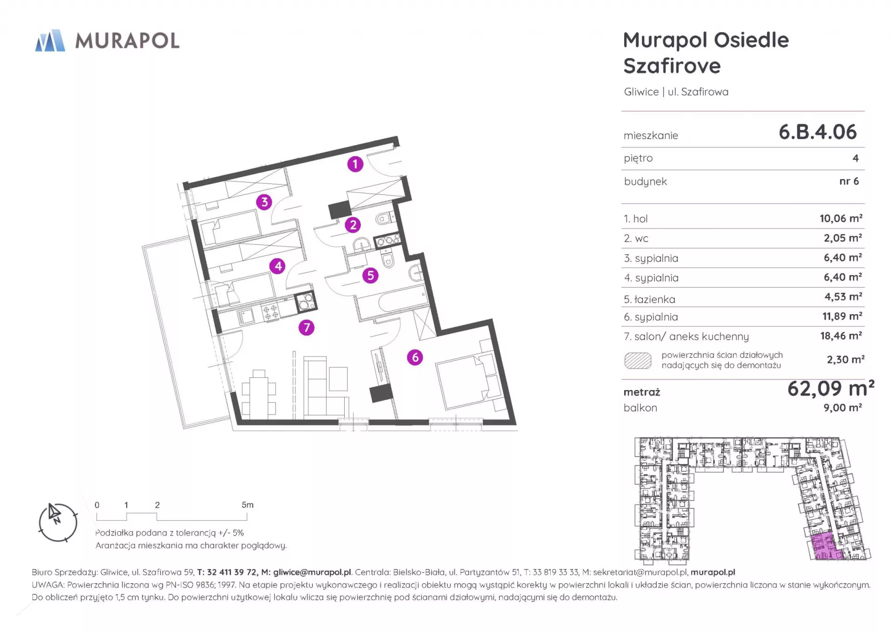Click 'Aranżacja mieszkania ma charakter poglądowy.' note
Image resolution: width=893 pixels, height=632 pixels.
[x=191, y=545]
